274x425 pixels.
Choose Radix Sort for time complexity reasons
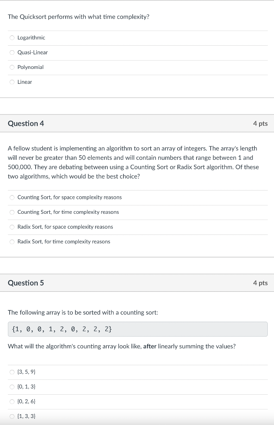(12, 242)
